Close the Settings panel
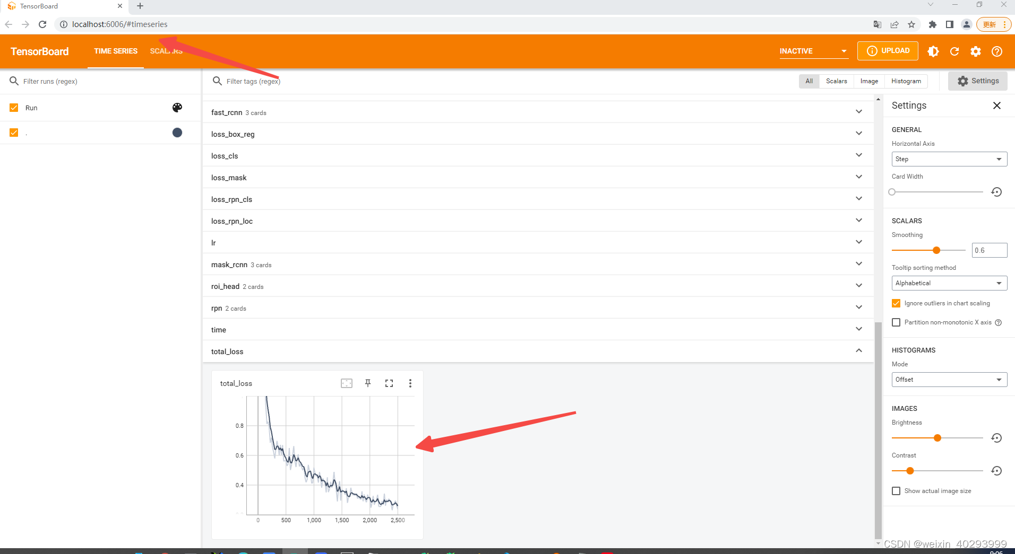1015x554 pixels. click(997, 105)
